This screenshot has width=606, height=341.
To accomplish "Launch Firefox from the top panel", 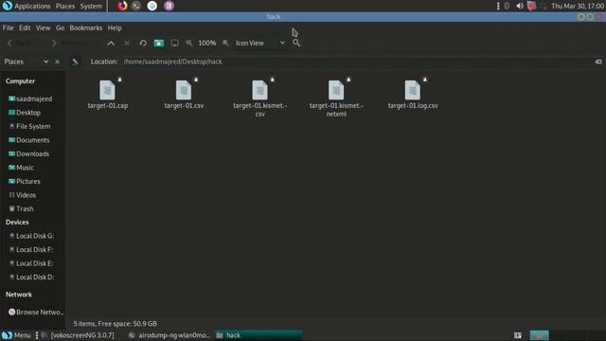I will pos(122,6).
